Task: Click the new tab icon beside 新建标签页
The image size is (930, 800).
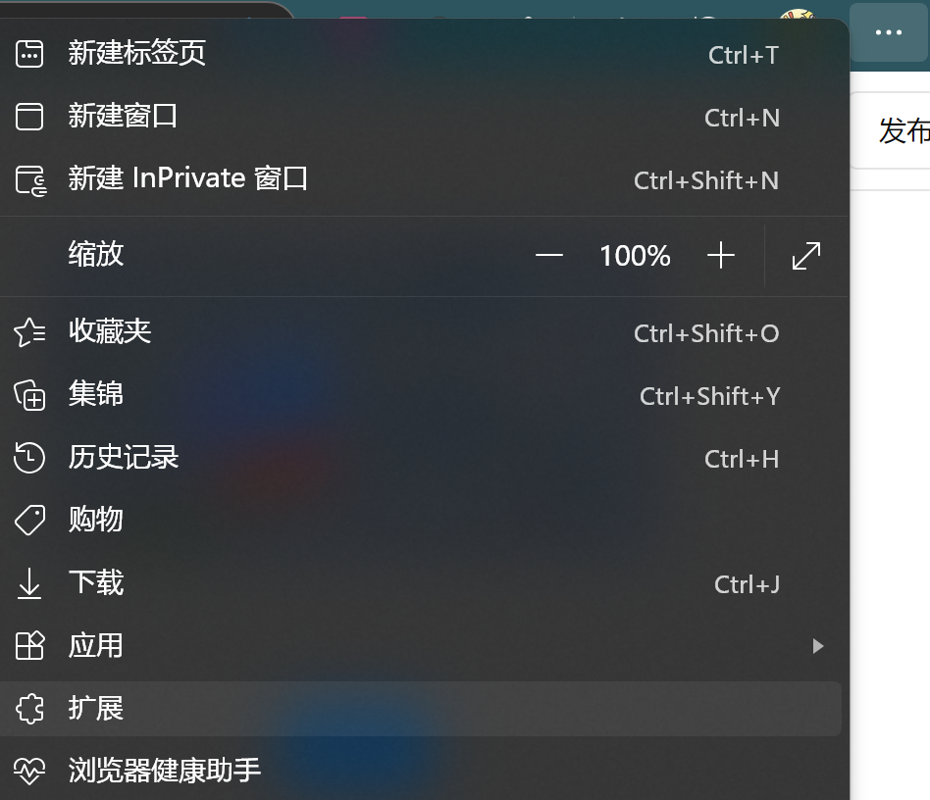Action: [x=29, y=54]
